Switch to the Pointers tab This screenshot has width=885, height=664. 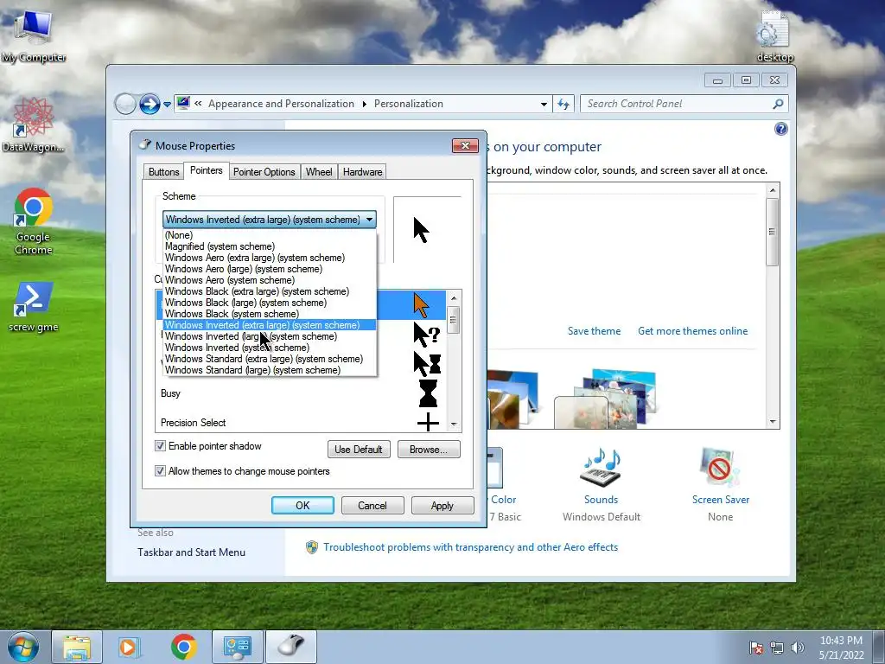[x=206, y=170]
